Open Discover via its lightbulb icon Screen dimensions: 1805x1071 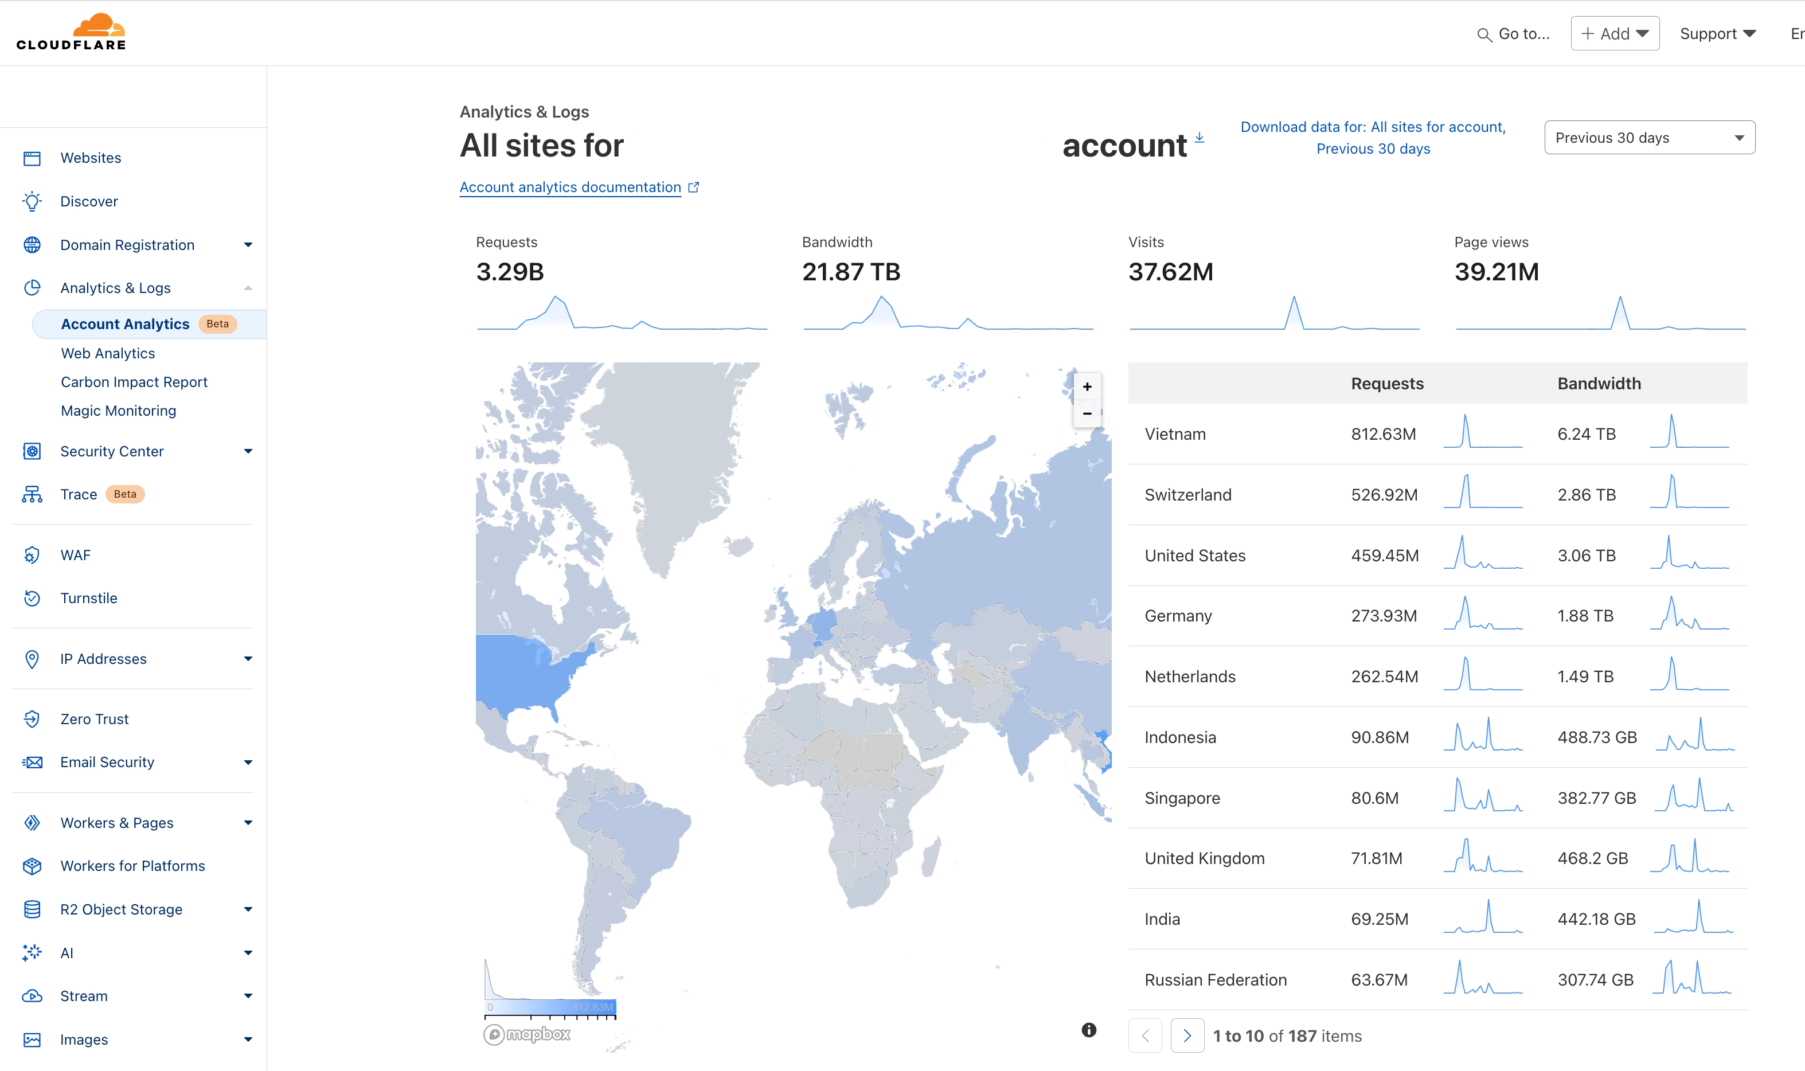(32, 201)
